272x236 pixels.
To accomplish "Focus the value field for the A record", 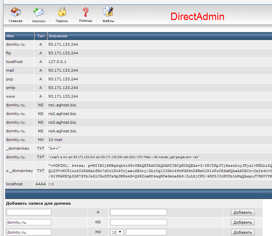I will (x=139, y=212).
